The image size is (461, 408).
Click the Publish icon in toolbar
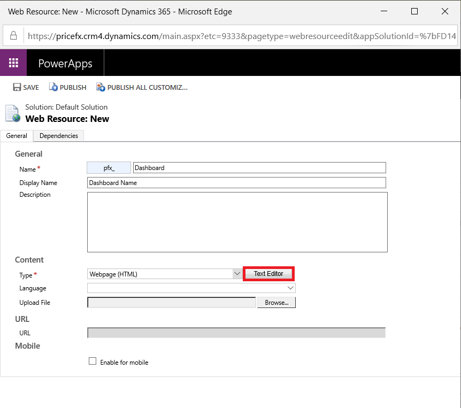(x=53, y=87)
